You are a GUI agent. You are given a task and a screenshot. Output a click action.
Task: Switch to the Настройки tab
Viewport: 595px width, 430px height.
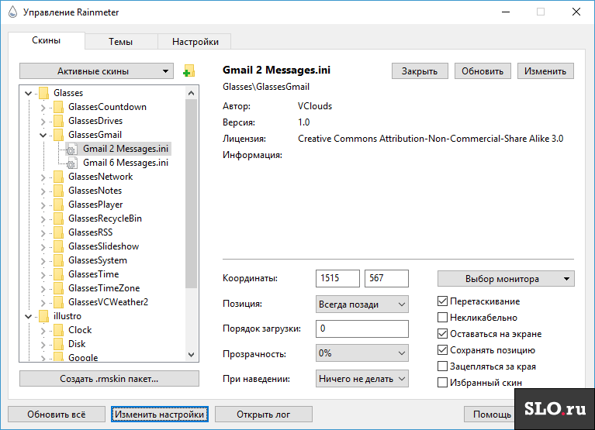tap(195, 41)
